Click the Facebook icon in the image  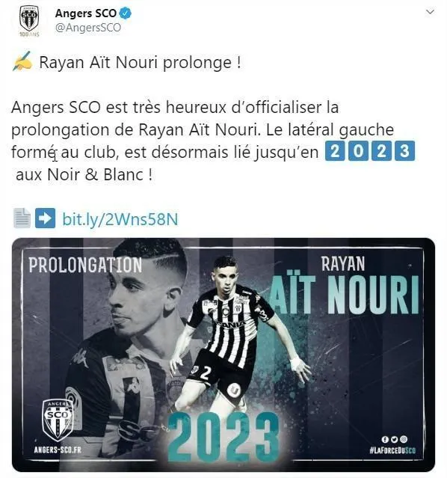pyautogui.click(x=385, y=439)
